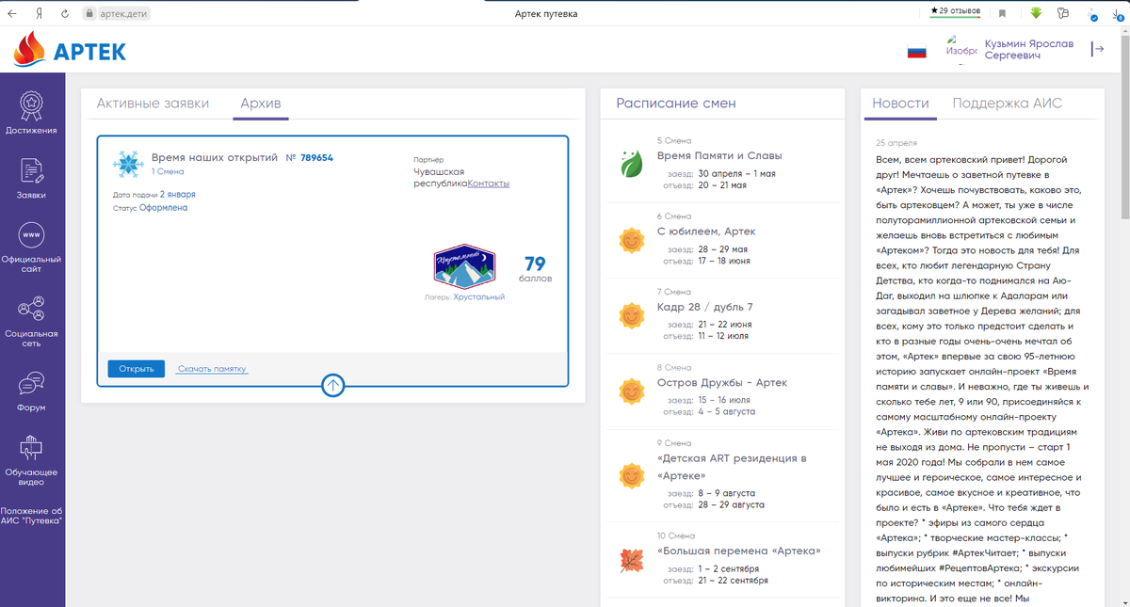
Task: Click the green leaf icon of 5 Смена
Action: [630, 164]
